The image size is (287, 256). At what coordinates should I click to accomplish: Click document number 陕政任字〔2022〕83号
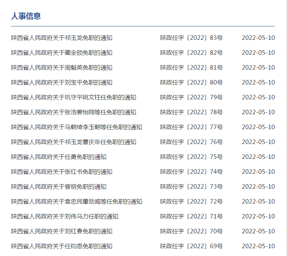(x=191, y=38)
